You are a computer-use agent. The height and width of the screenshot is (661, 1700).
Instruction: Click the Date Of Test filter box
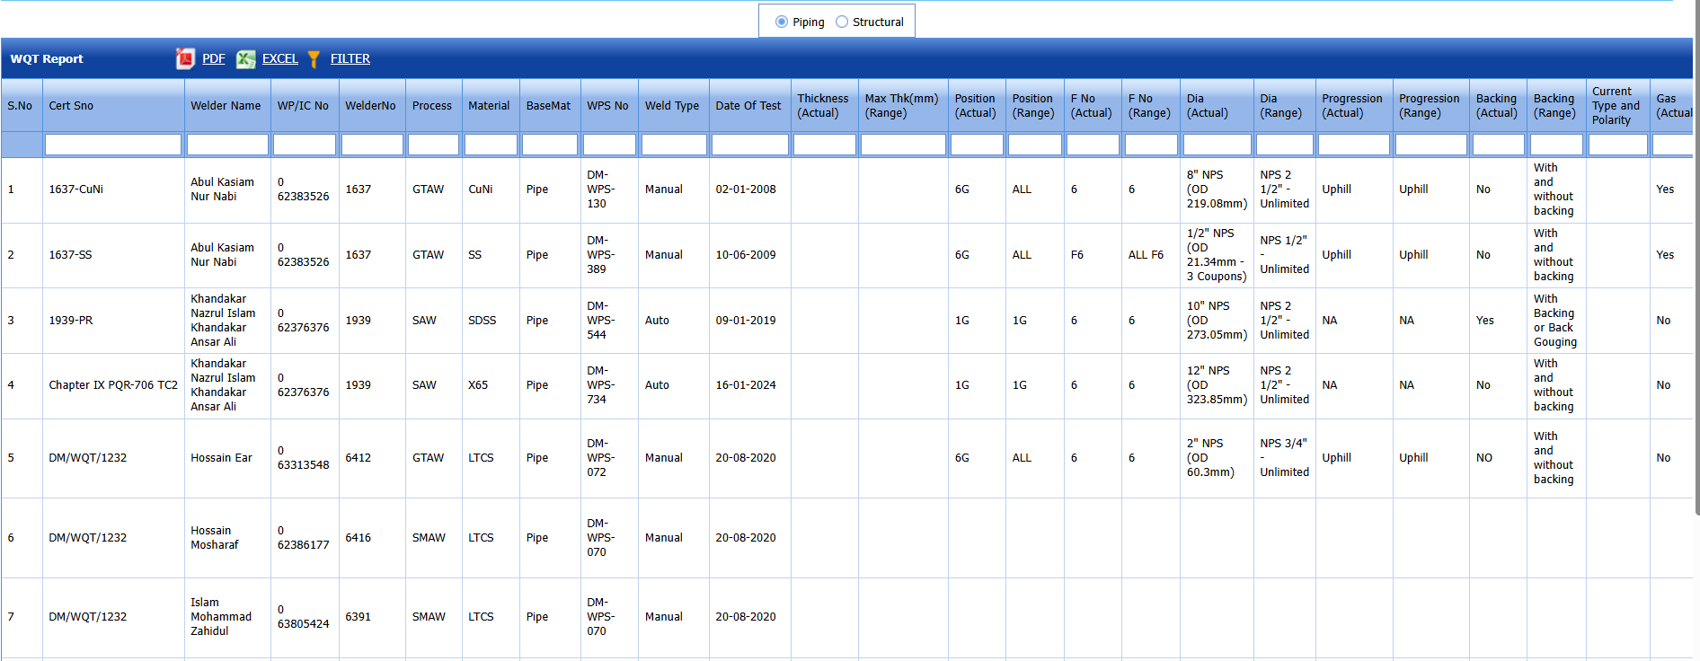[x=749, y=145]
